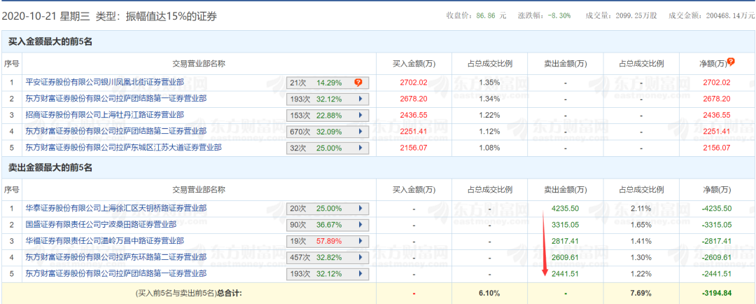This screenshot has width=756, height=304.
Task: Open 东方财富证券拉萨东环路第二证券营业部 link
Action: click(x=115, y=257)
